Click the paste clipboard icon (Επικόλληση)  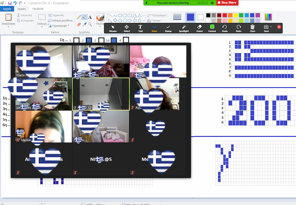(8, 17)
